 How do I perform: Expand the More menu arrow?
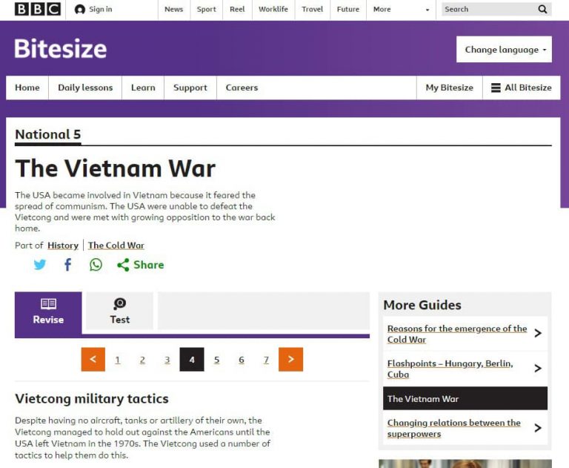tap(427, 10)
